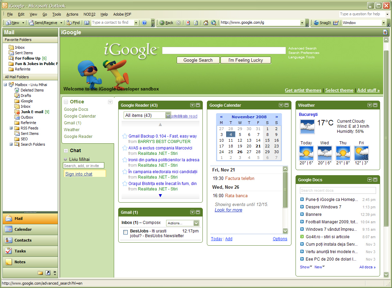Open the NOD32 menu
392x288 pixels.
tap(89, 14)
